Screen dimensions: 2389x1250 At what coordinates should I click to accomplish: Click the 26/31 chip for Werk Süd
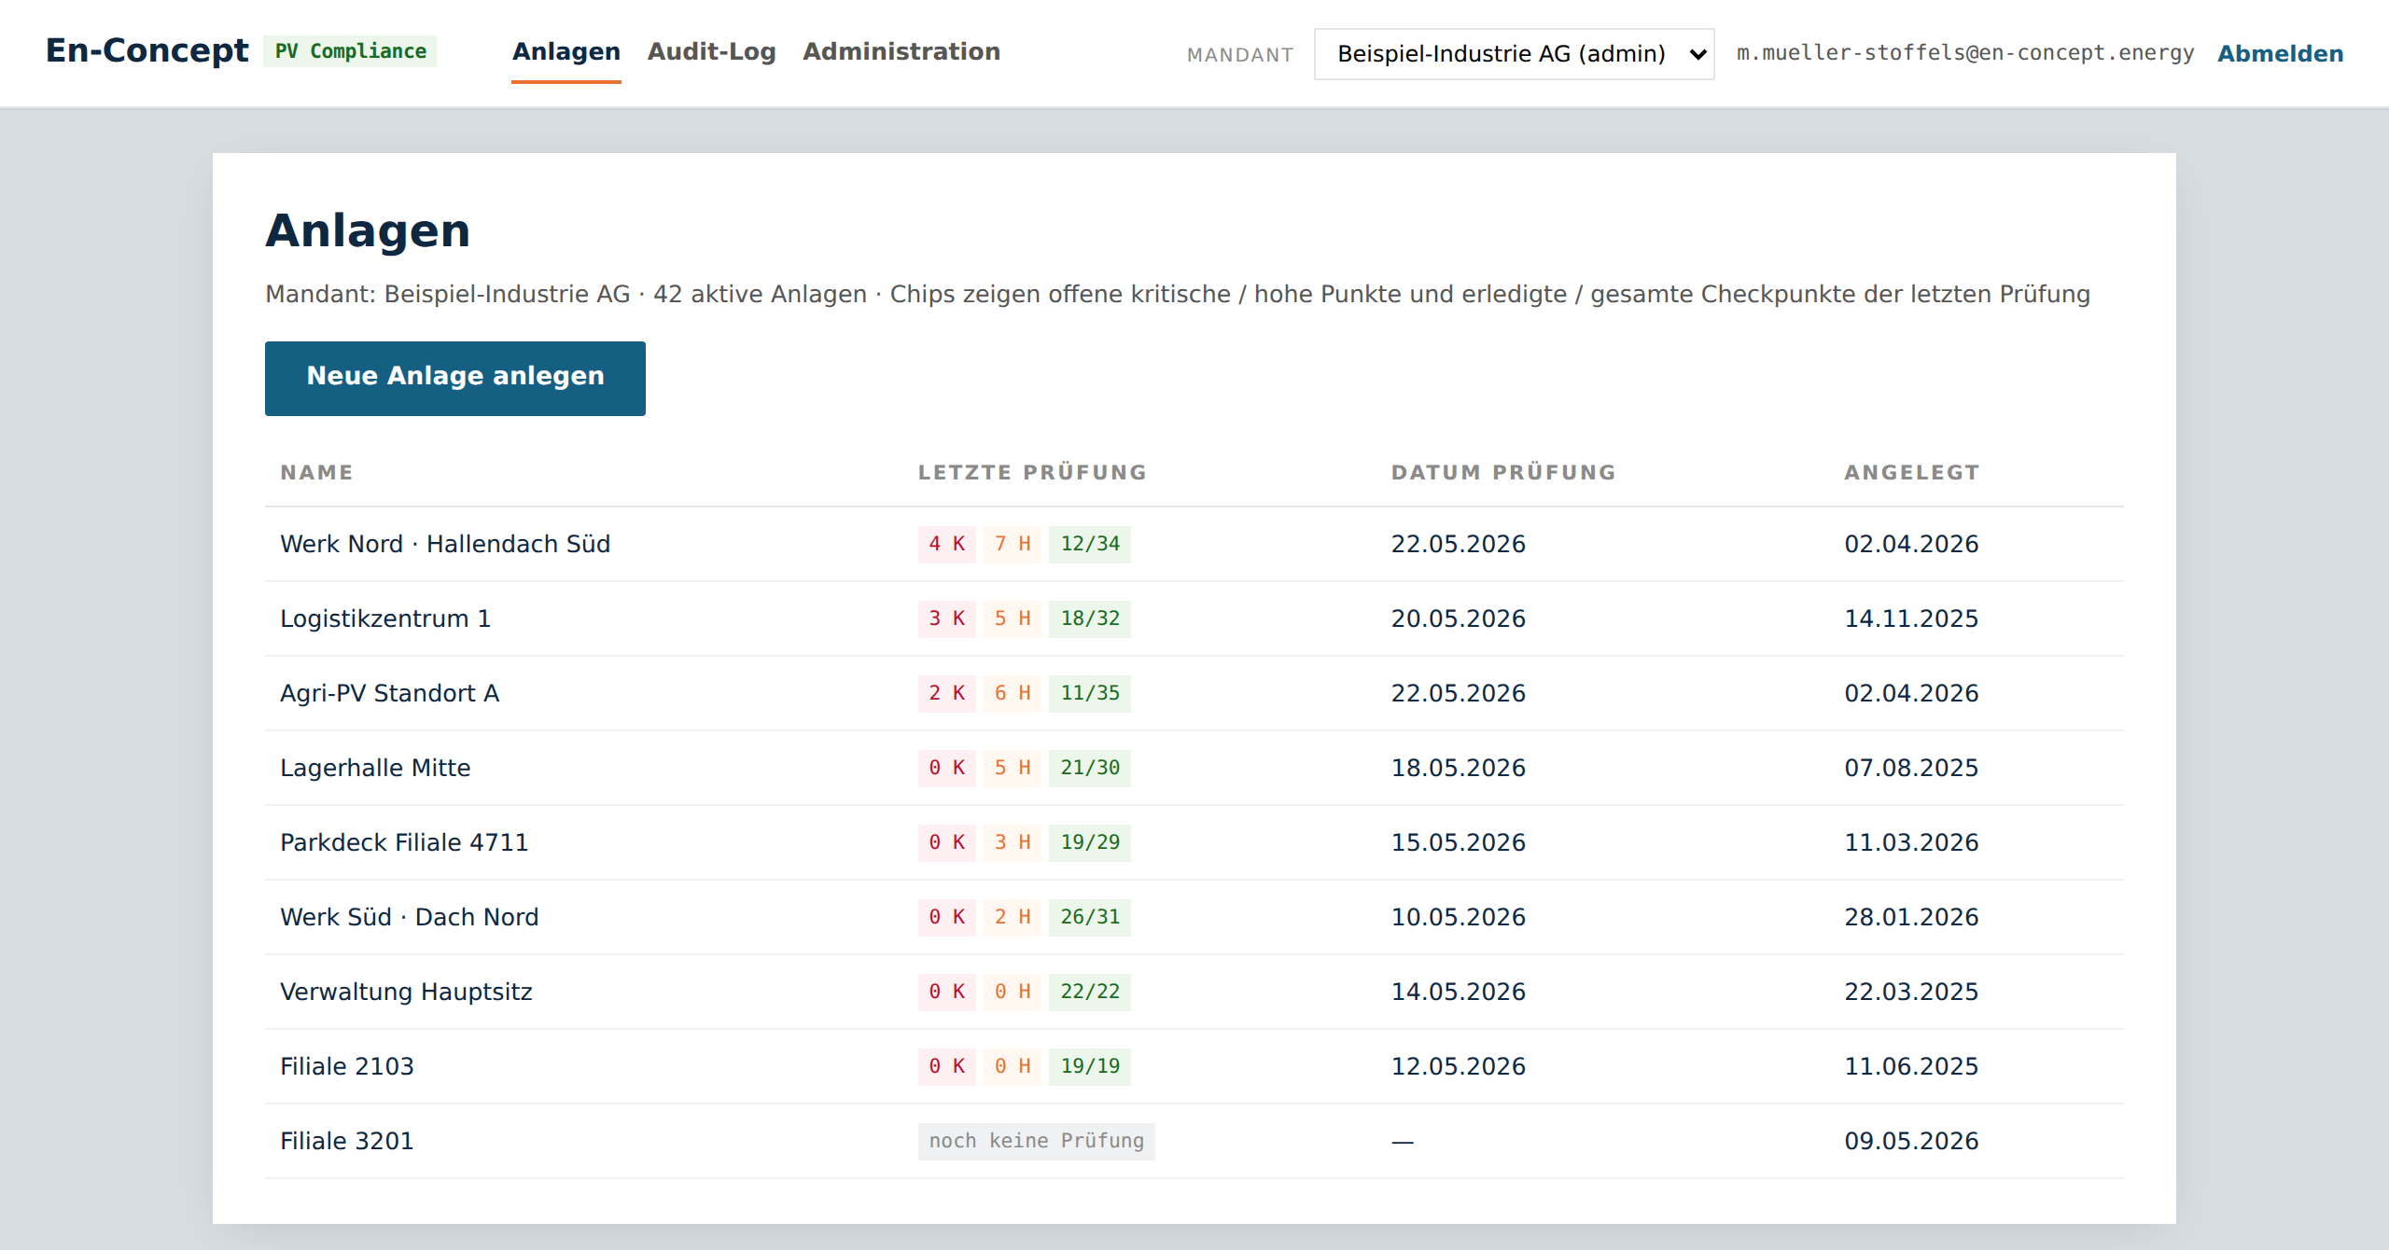tap(1090, 917)
